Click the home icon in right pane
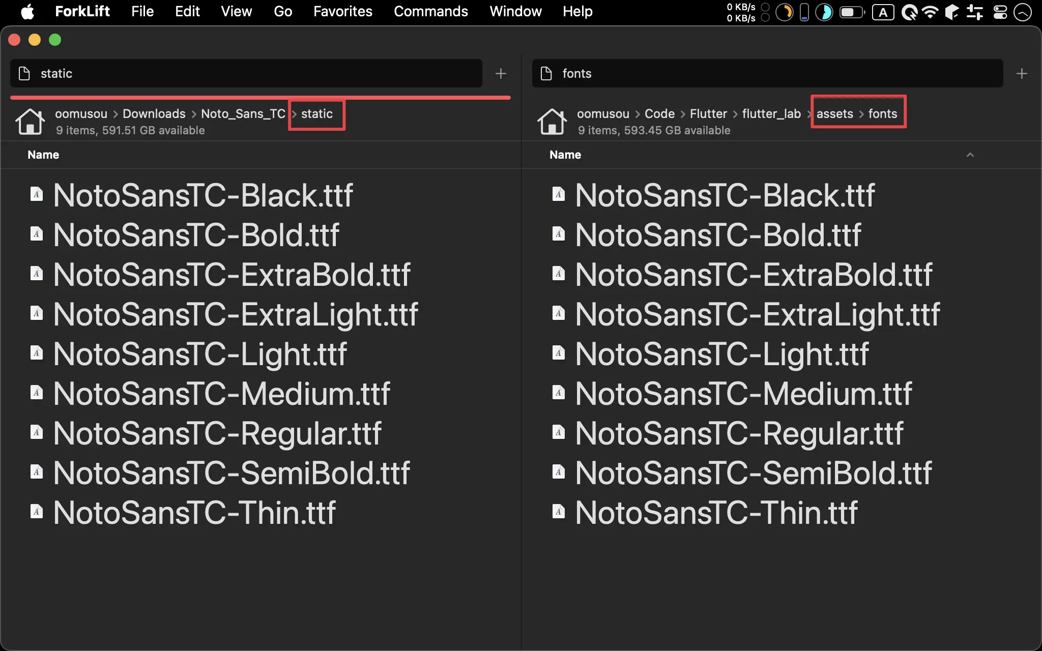 (x=552, y=122)
